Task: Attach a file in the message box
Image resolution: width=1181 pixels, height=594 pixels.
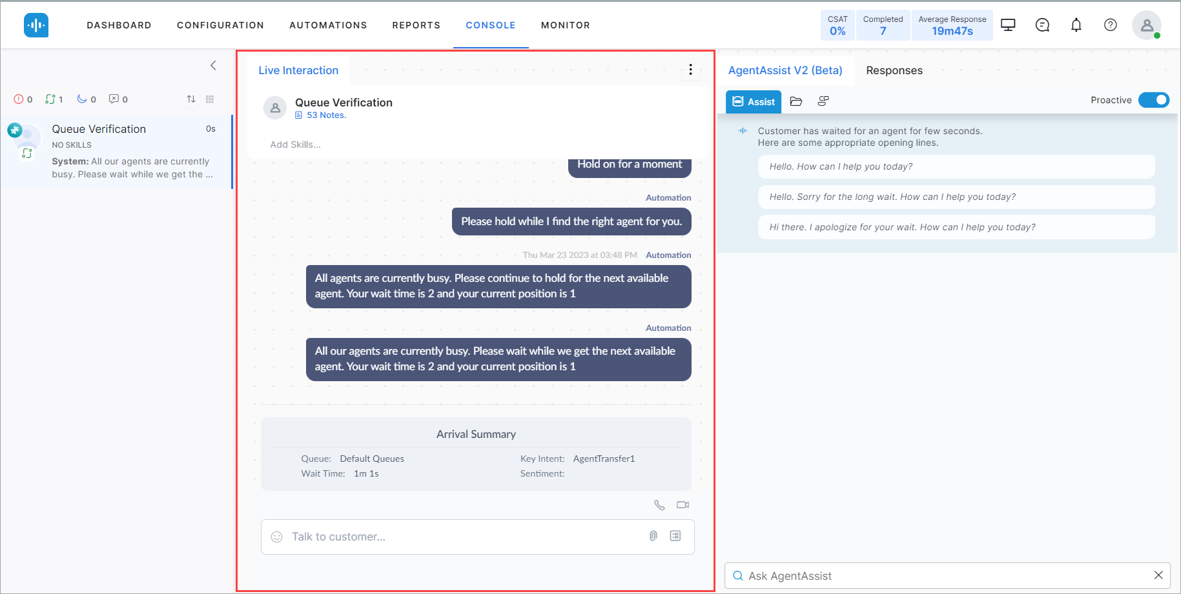Action: (x=652, y=536)
